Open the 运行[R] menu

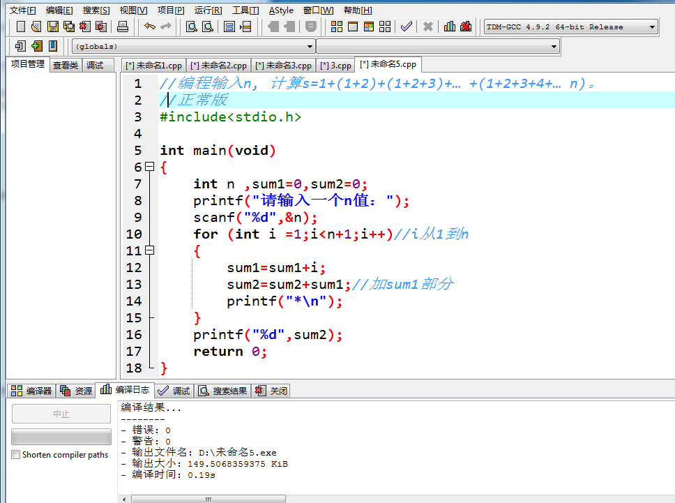click(x=208, y=10)
